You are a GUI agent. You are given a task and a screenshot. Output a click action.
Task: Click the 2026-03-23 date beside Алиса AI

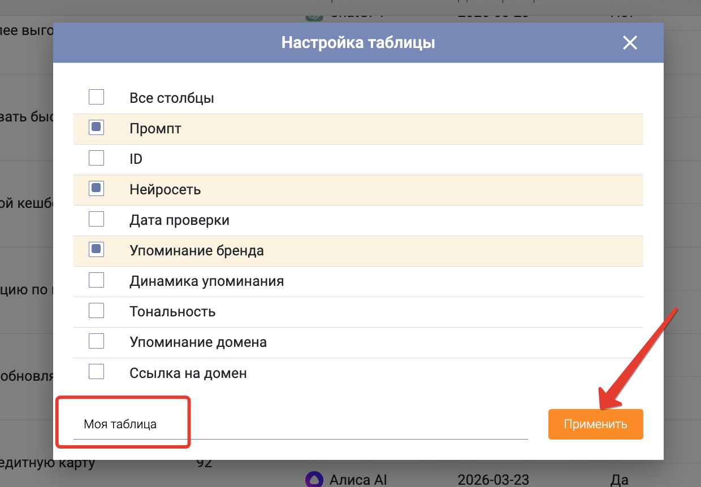(x=493, y=480)
